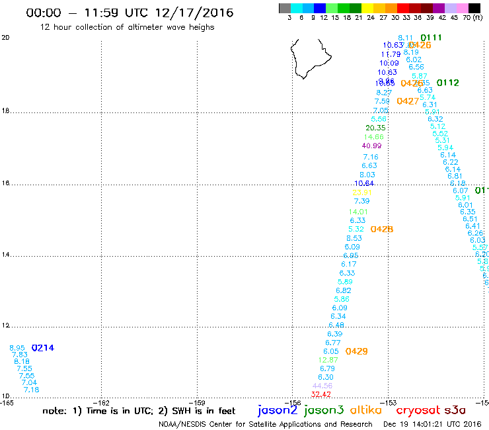Click the 'jason3' satellite legend label

[x=324, y=410]
